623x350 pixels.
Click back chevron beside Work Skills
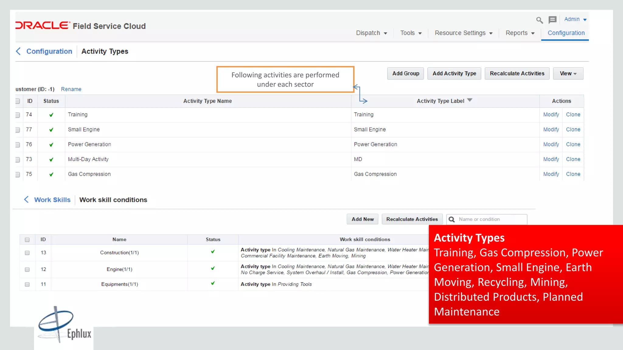26,200
